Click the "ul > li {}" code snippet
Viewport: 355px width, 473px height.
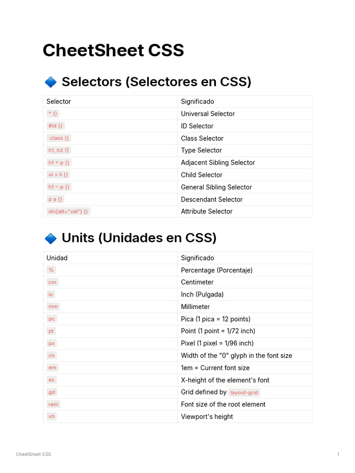58,175
